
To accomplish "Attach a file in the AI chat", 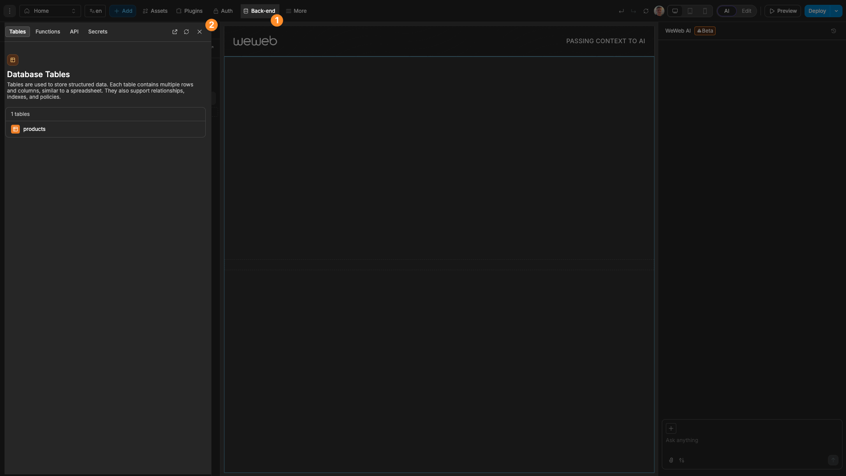I will point(671,460).
